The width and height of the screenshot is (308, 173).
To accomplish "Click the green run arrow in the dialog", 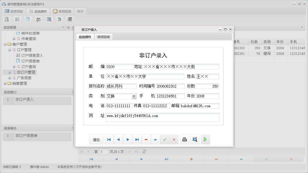I will [205, 139].
